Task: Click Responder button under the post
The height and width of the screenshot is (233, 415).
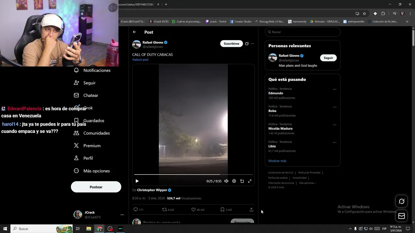Action: click(x=242, y=222)
